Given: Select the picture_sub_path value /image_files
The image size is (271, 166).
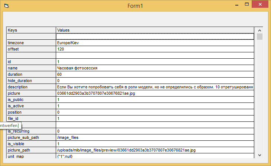Looking at the screenshot, I should tap(155, 137).
